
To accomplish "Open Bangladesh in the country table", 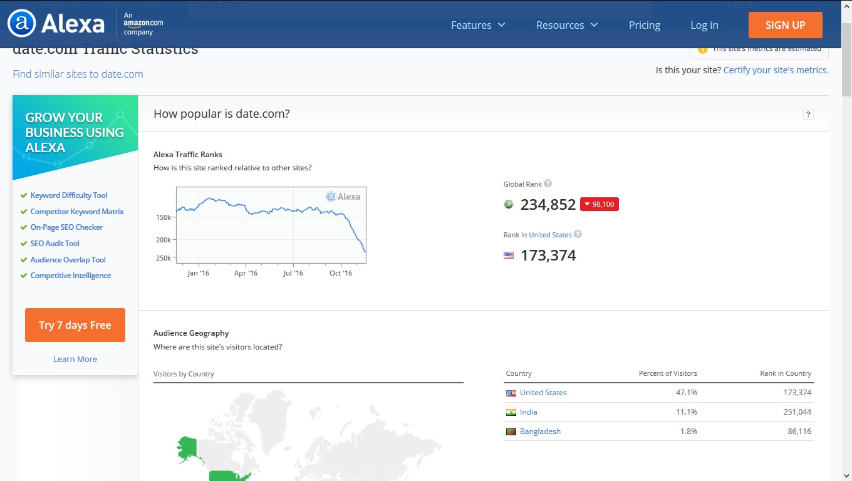I will pos(540,432).
